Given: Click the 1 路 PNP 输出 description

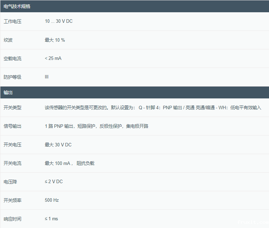Looking at the screenshot, I should coord(96,126).
